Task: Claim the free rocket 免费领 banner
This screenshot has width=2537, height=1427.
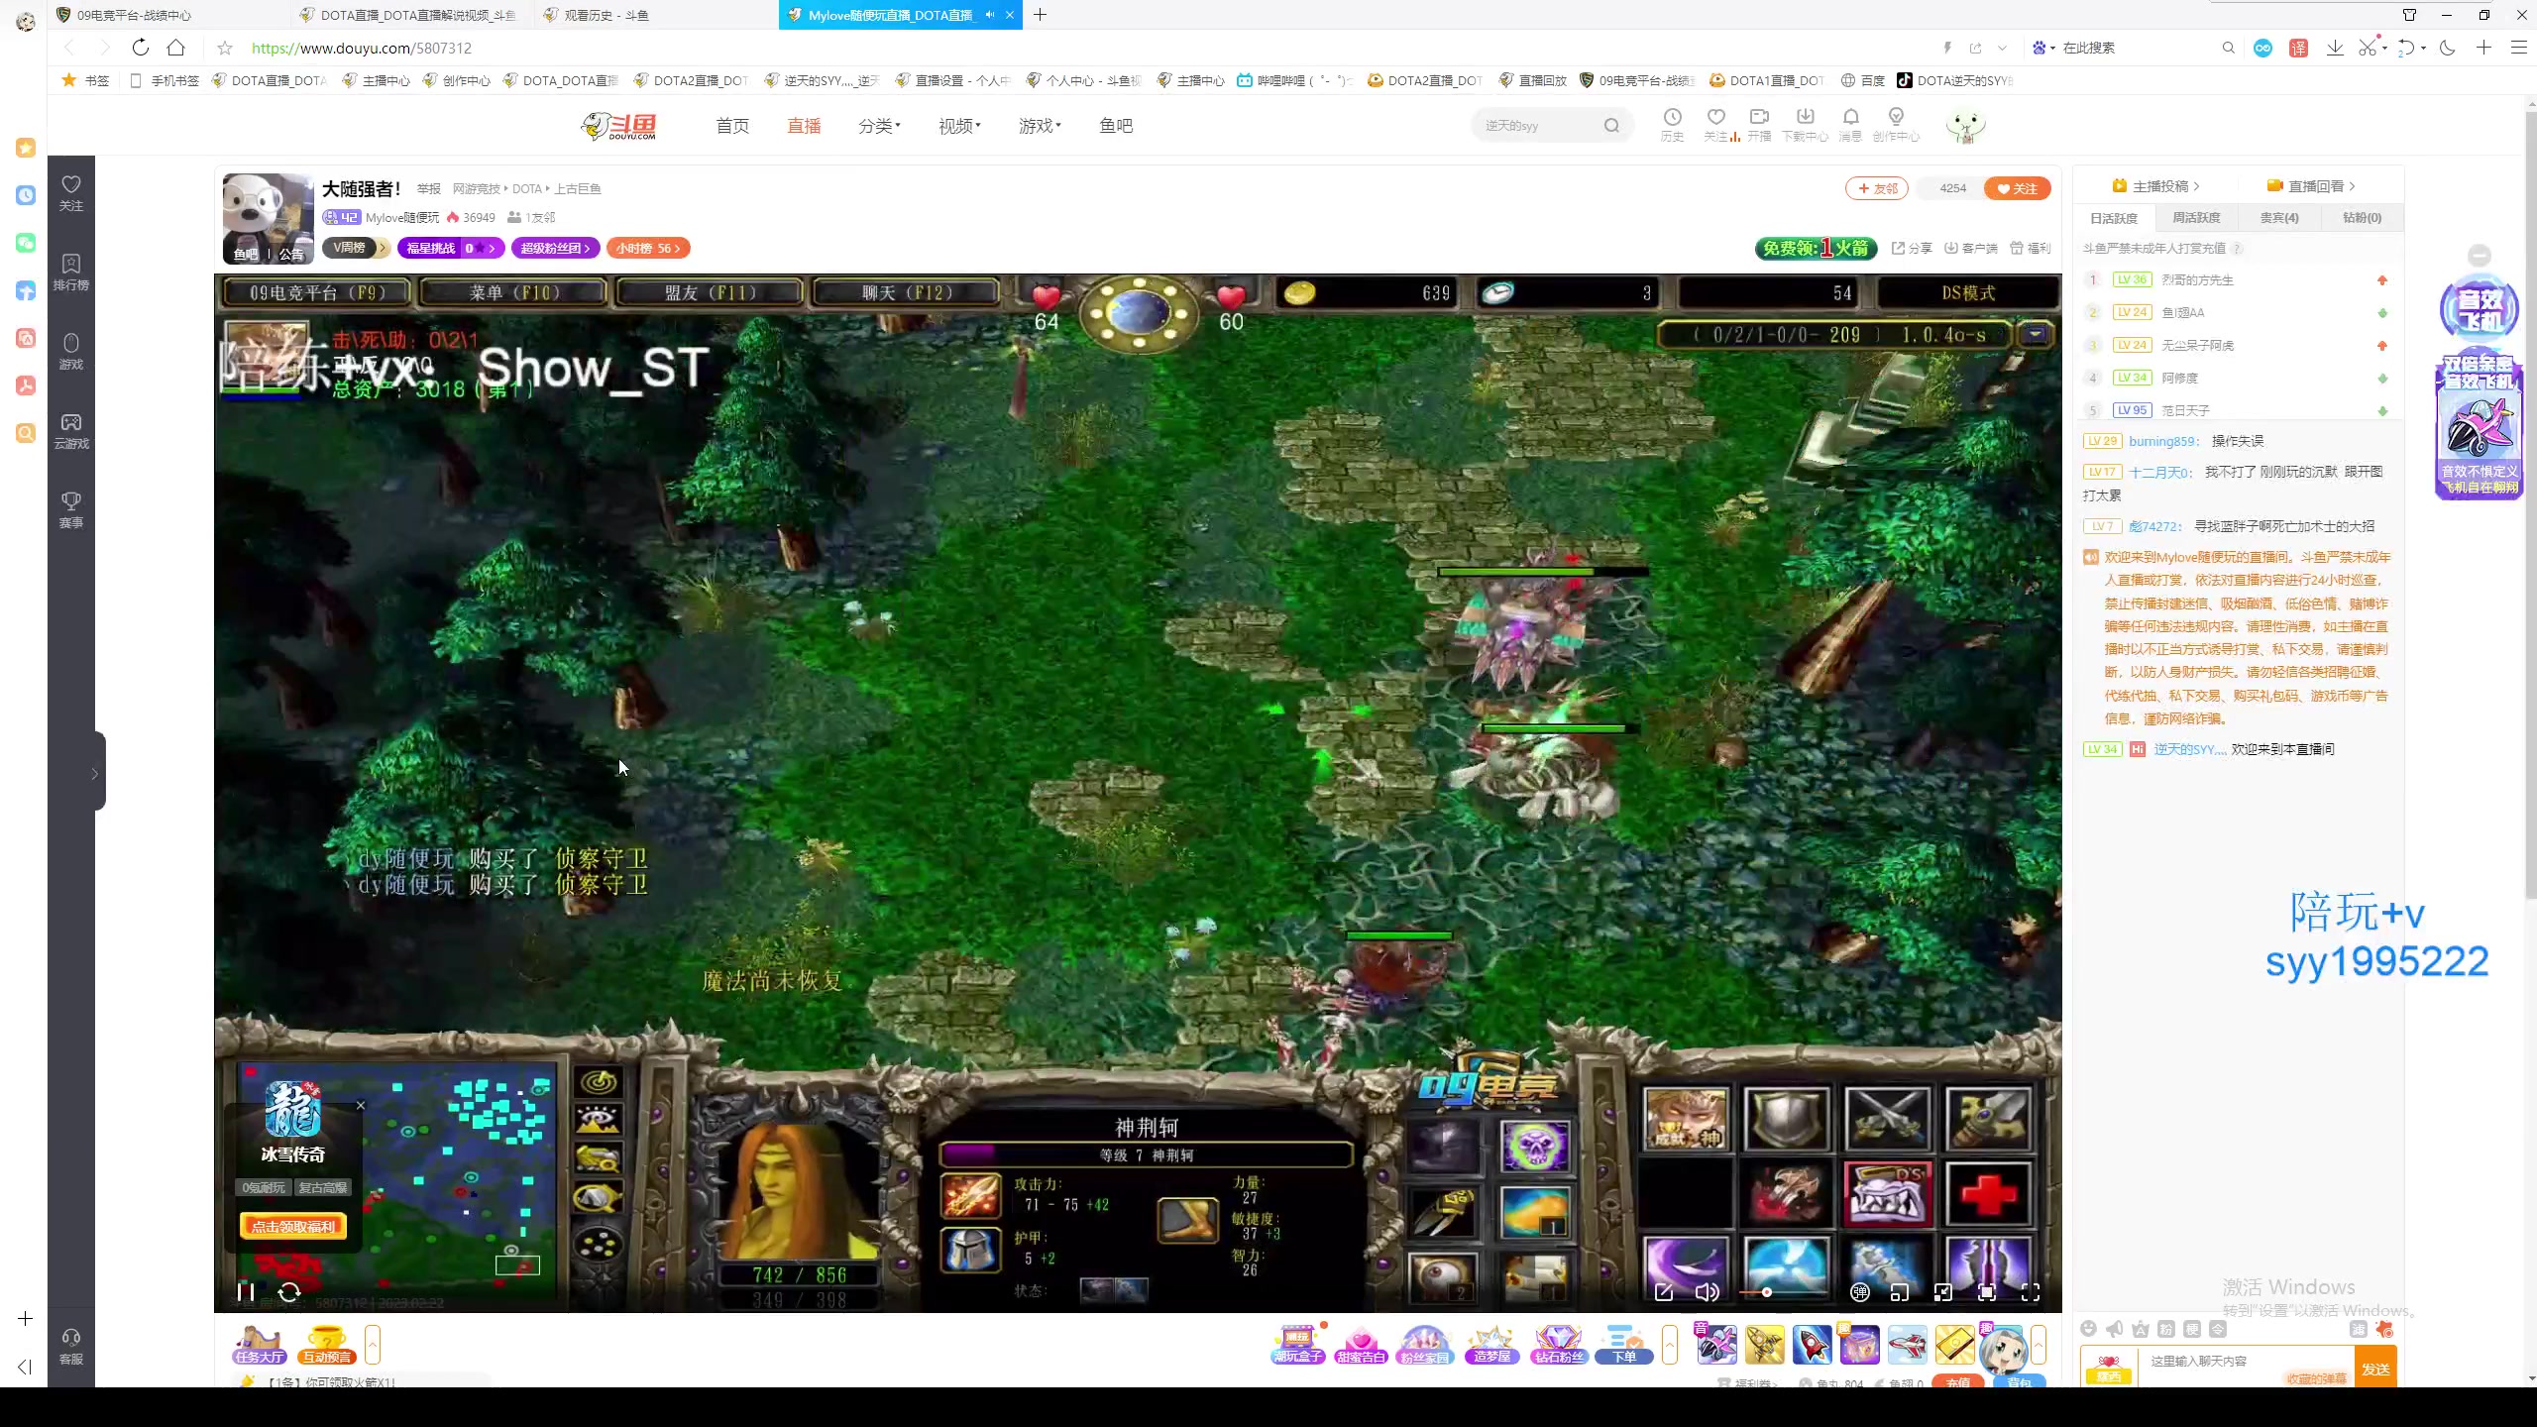Action: coord(1816,248)
